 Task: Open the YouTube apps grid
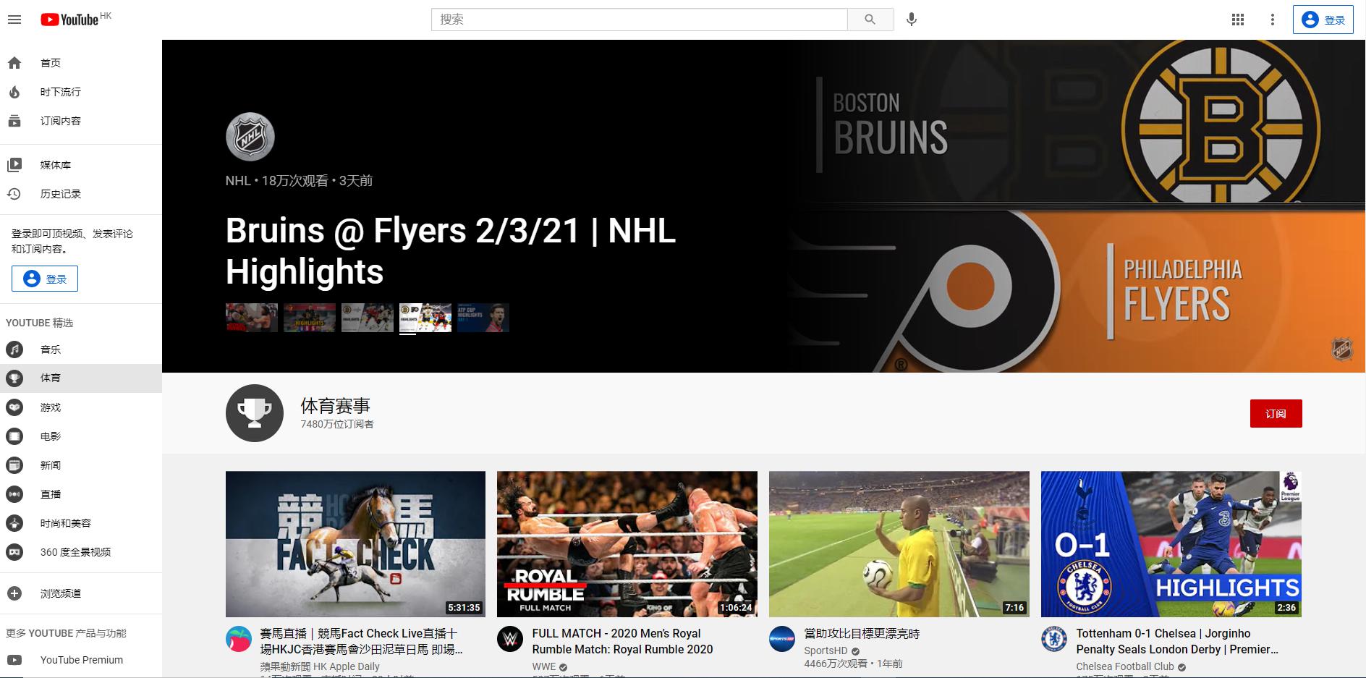point(1238,20)
